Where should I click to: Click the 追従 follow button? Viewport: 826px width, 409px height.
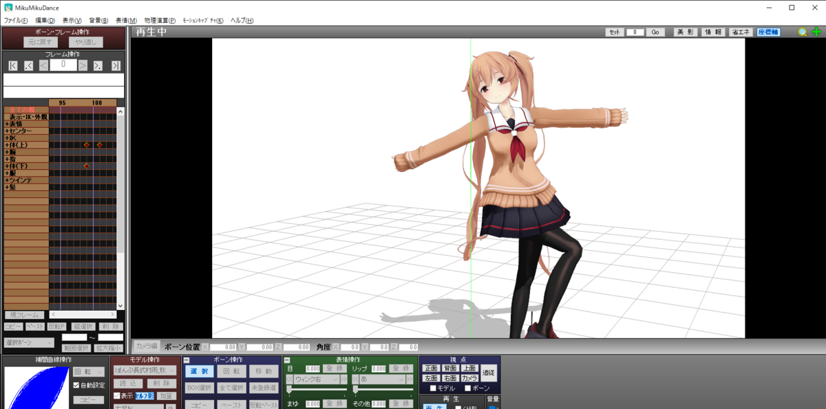point(489,373)
